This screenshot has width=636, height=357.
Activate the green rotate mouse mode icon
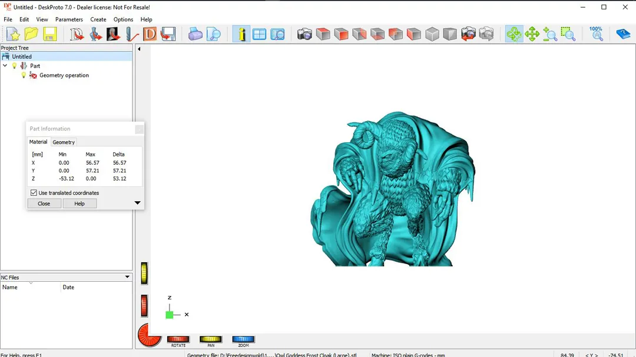point(514,34)
